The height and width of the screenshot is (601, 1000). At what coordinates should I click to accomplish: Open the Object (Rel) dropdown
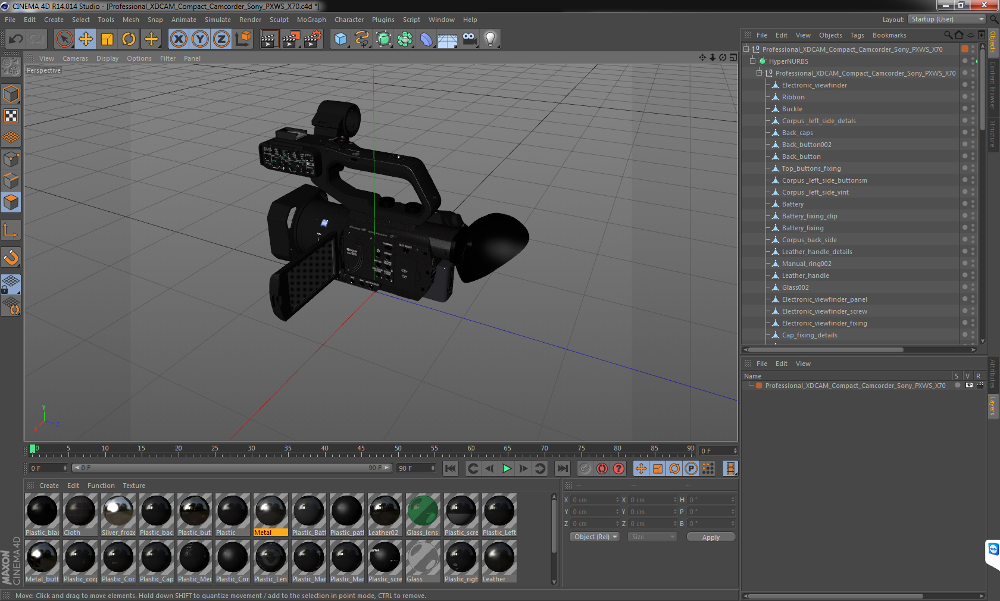tap(595, 537)
